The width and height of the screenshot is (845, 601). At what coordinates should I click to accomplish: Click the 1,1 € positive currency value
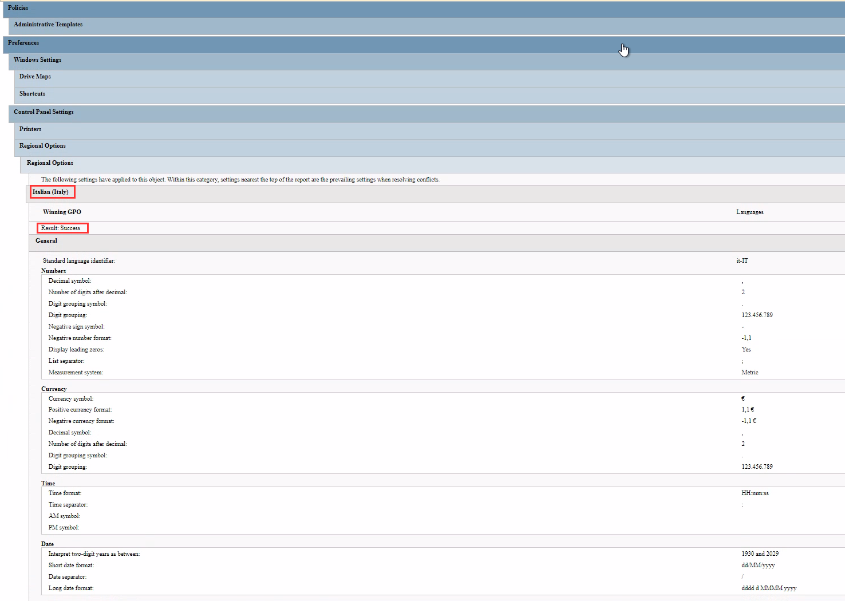pos(748,410)
